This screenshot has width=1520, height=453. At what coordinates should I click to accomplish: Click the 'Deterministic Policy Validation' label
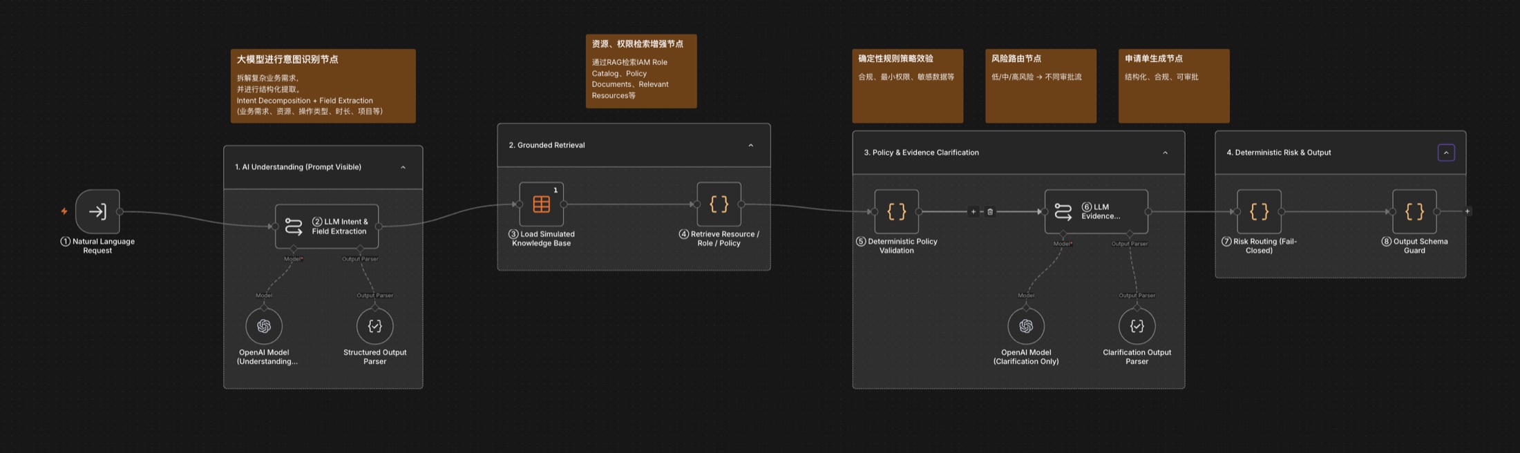coord(897,246)
